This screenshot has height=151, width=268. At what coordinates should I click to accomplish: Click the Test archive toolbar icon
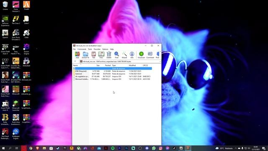pyautogui.click(x=93, y=55)
